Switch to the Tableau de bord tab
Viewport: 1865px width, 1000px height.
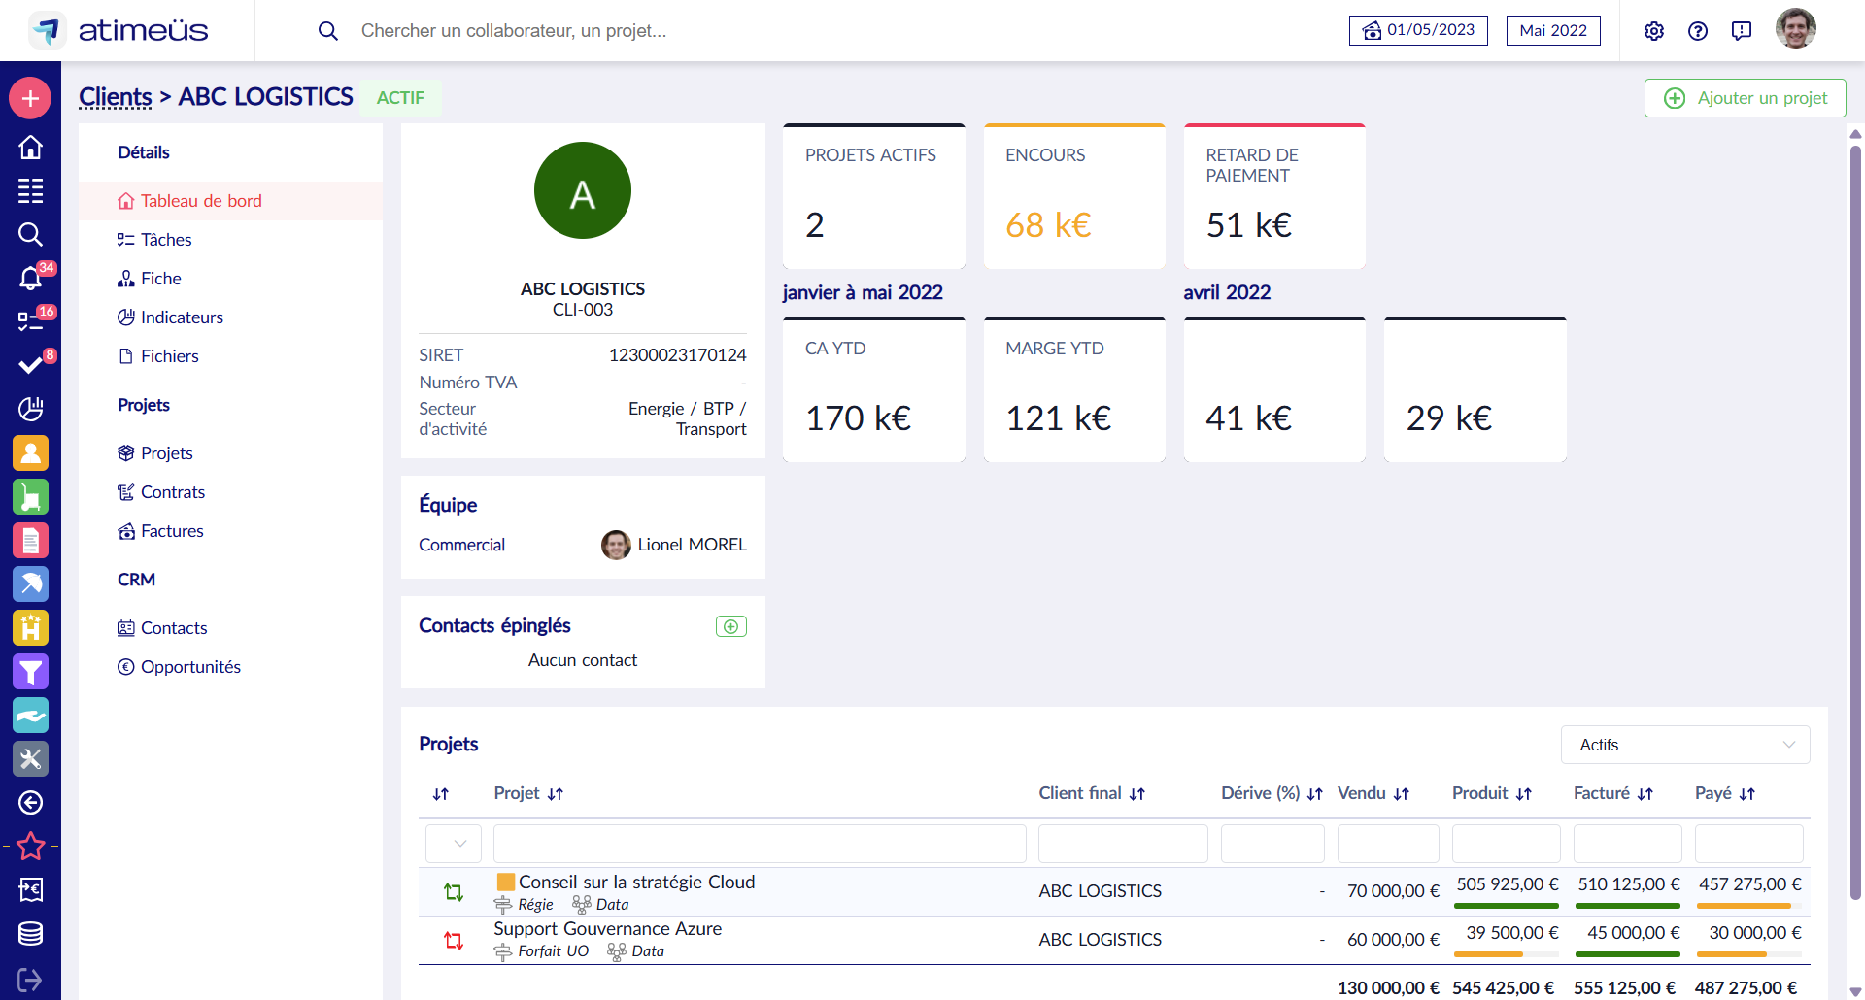point(200,201)
